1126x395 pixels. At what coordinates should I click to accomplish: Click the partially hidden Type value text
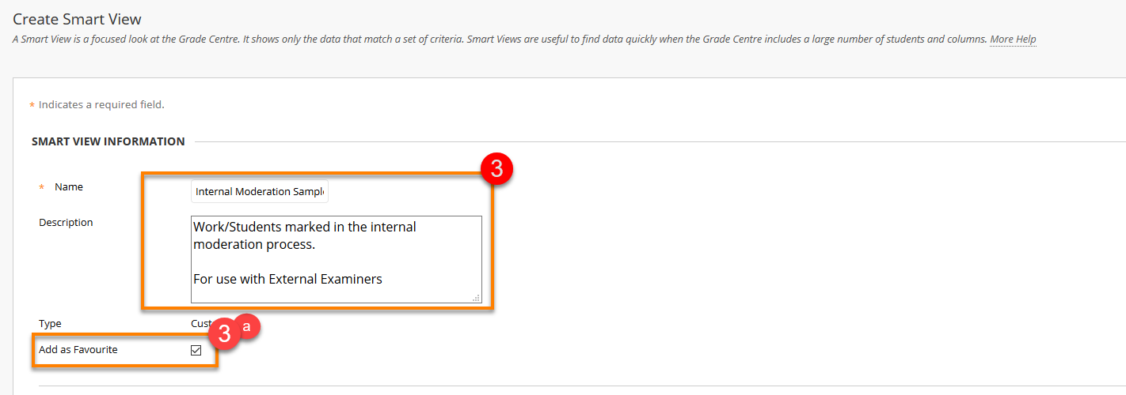(x=200, y=324)
